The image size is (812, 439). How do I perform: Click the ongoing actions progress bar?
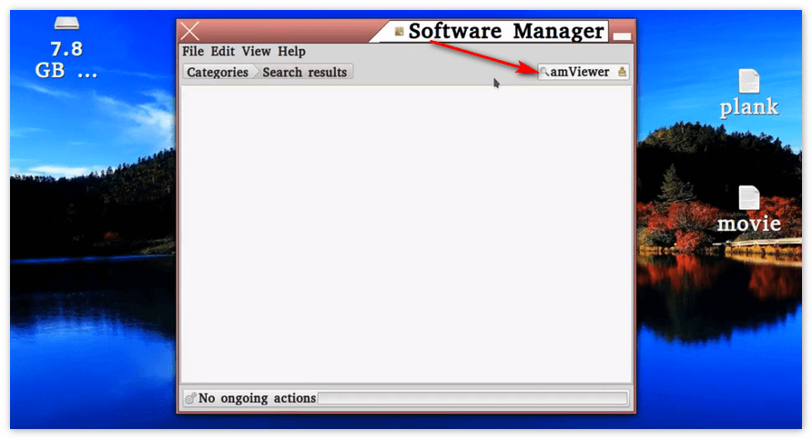(x=472, y=398)
